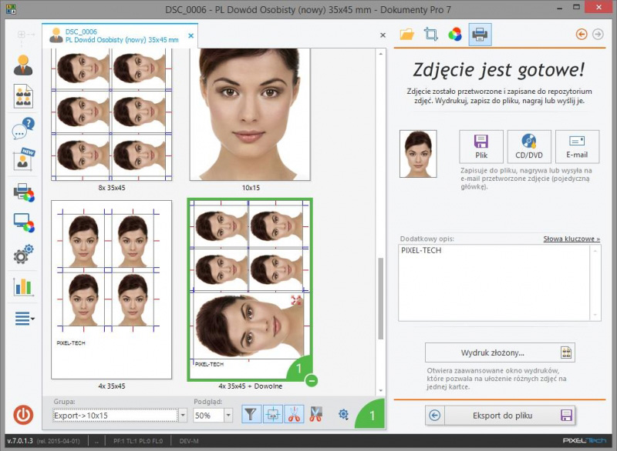The image size is (617, 451).
Task: Expand the sidebar list menu with arrow
Action: pyautogui.click(x=24, y=318)
